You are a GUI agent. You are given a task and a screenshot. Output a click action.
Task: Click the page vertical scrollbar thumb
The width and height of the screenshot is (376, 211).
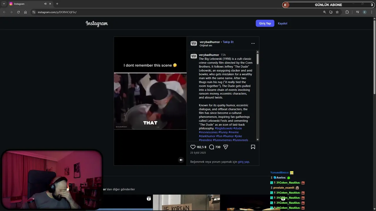pos(374,57)
